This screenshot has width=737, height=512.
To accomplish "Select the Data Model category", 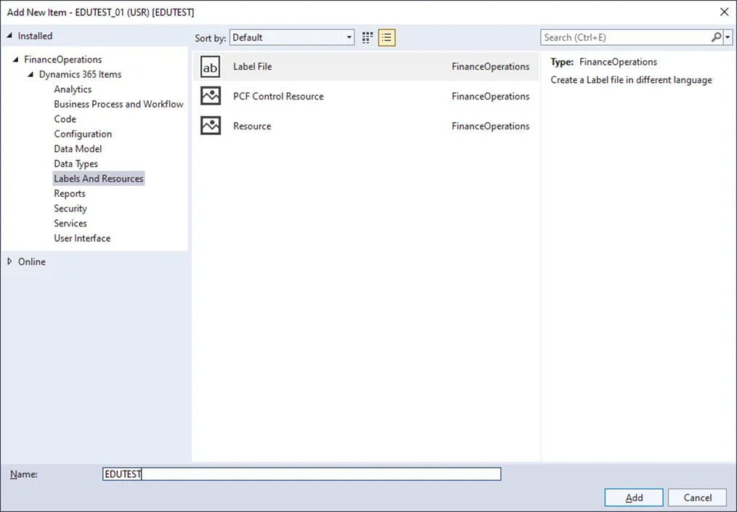I will (x=78, y=149).
